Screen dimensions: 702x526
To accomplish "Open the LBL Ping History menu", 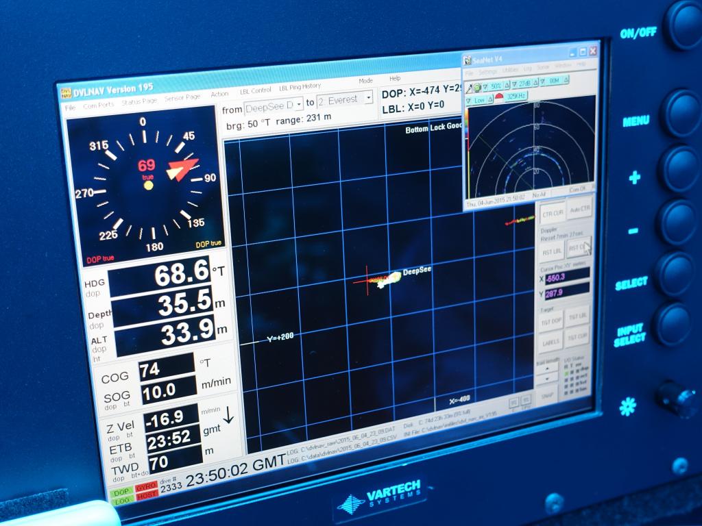I will 300,87.
